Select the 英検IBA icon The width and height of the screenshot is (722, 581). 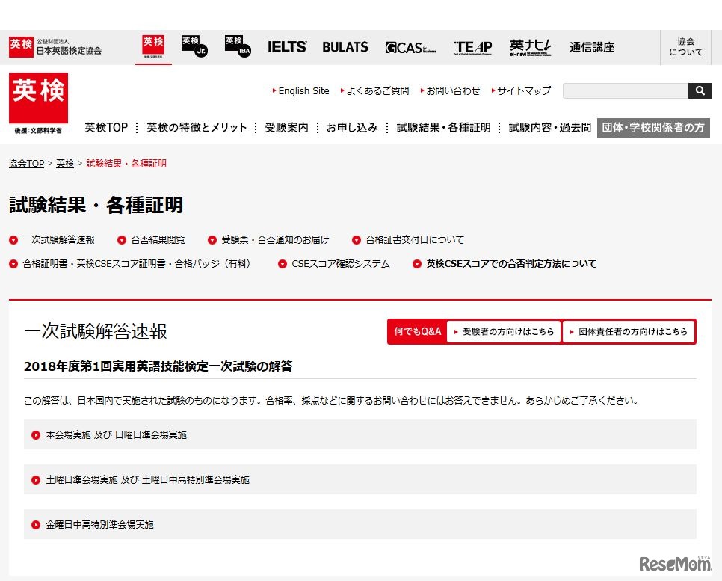click(236, 46)
